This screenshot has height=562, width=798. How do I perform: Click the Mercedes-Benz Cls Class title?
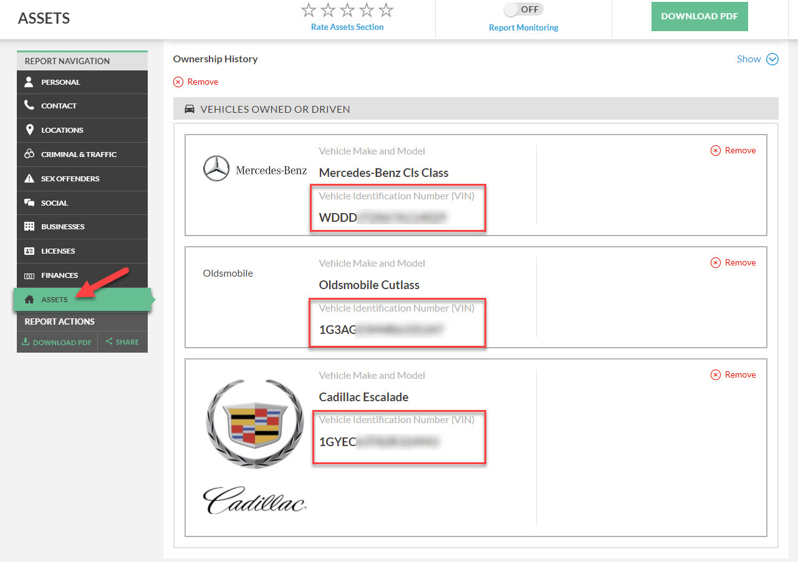click(383, 173)
